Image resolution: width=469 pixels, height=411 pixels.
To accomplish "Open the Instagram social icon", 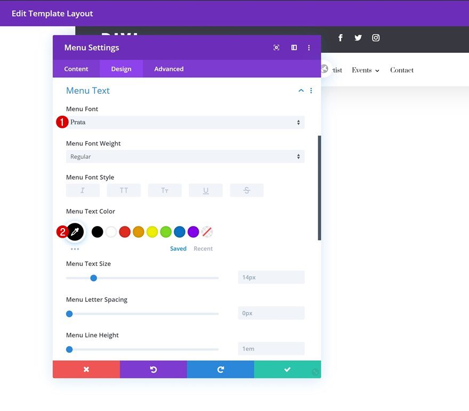I will (376, 38).
